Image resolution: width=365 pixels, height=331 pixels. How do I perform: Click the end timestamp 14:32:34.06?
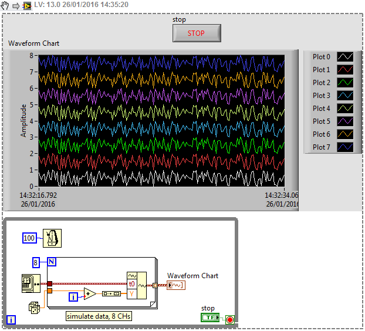(x=282, y=195)
